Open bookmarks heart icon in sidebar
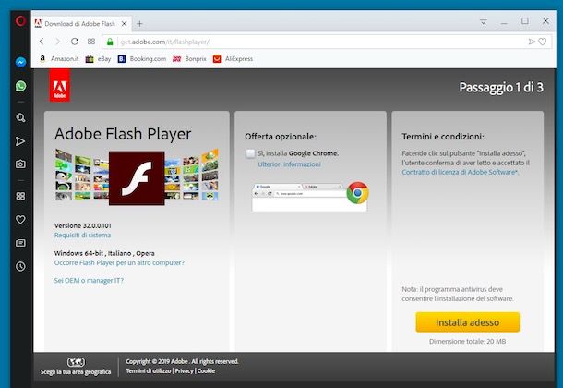 [x=20, y=220]
